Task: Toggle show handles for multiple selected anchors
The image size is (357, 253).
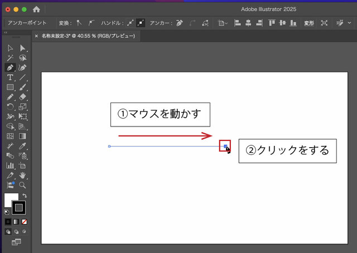Action: click(131, 23)
